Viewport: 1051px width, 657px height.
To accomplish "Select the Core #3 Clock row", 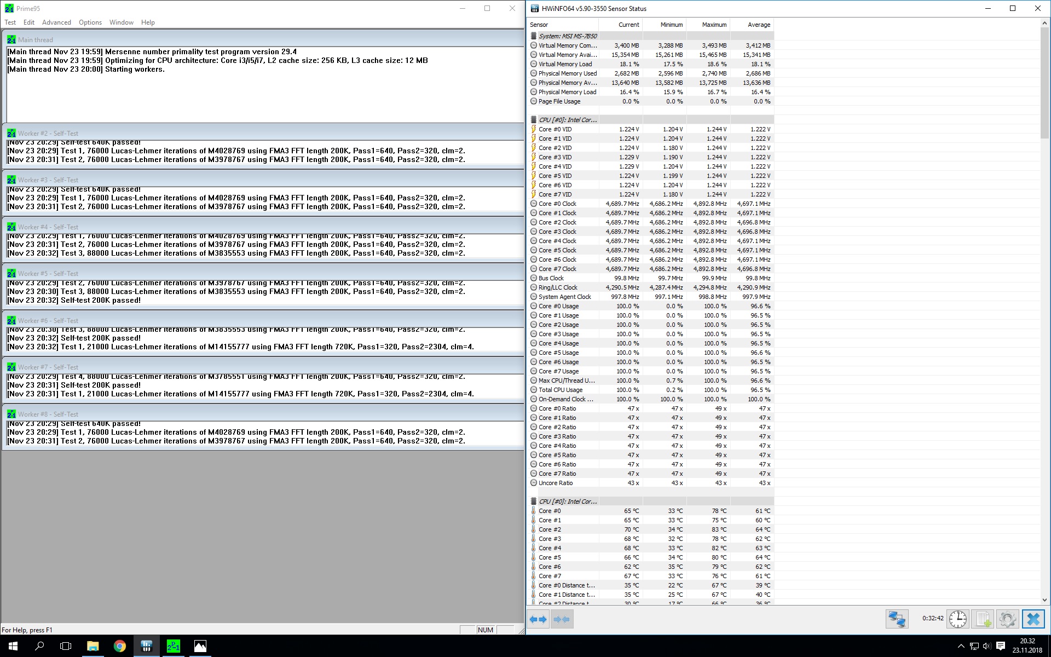I will click(650, 232).
